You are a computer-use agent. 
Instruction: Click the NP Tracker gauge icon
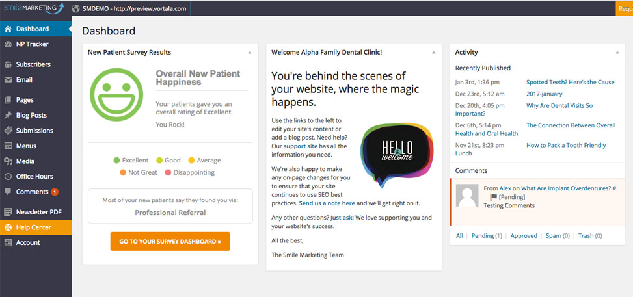(8, 44)
